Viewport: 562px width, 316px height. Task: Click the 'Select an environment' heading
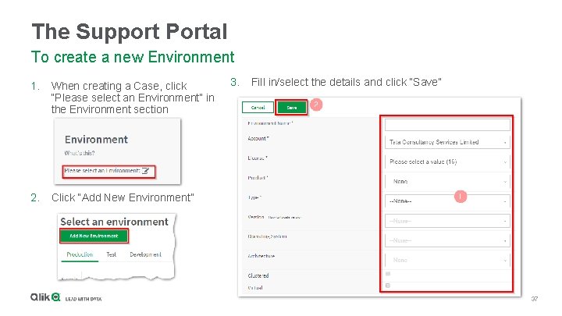(114, 222)
